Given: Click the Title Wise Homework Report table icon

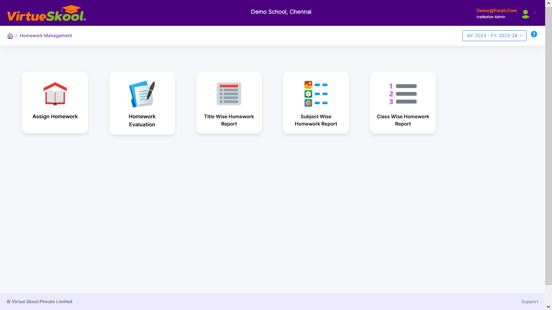Looking at the screenshot, I should [229, 94].
